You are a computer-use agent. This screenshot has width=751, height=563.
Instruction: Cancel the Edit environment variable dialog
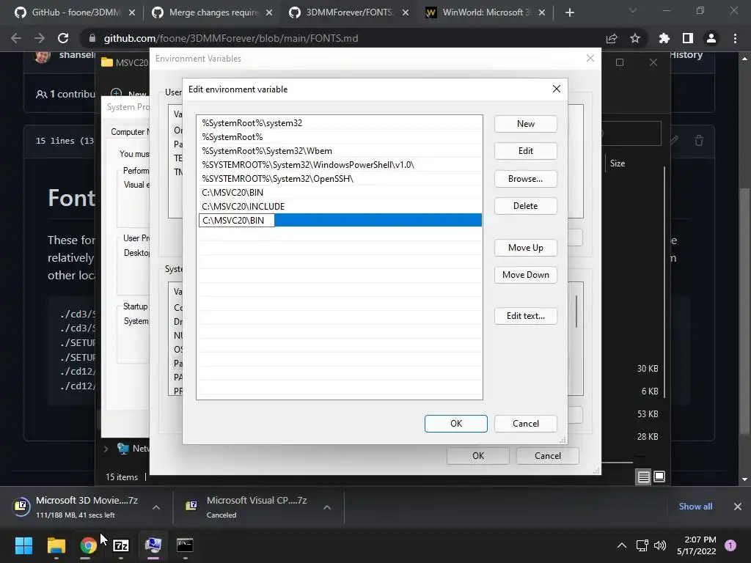pyautogui.click(x=525, y=424)
